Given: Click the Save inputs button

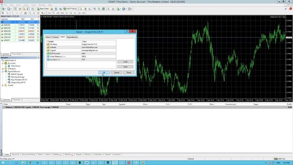Looking at the screenshot, I should [125, 67].
